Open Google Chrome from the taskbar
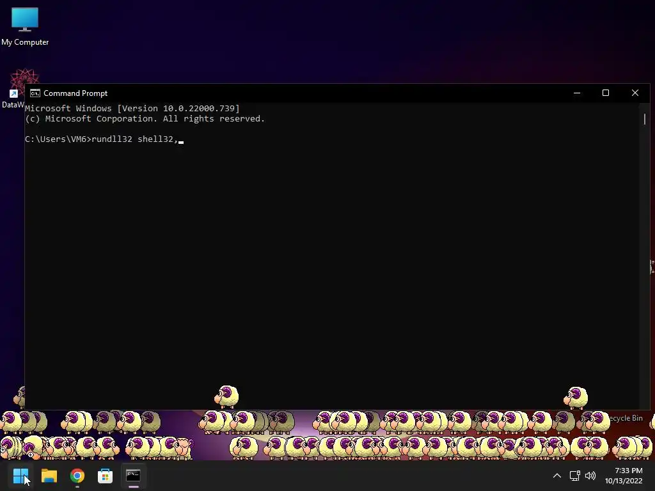 (x=77, y=476)
